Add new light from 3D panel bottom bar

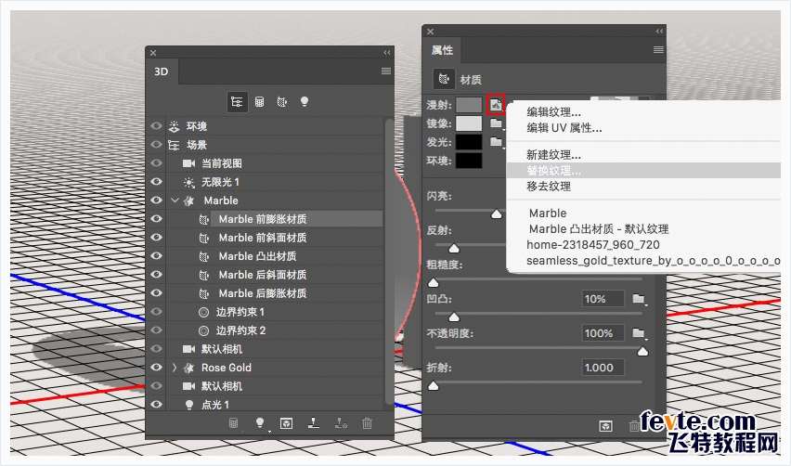point(260,423)
